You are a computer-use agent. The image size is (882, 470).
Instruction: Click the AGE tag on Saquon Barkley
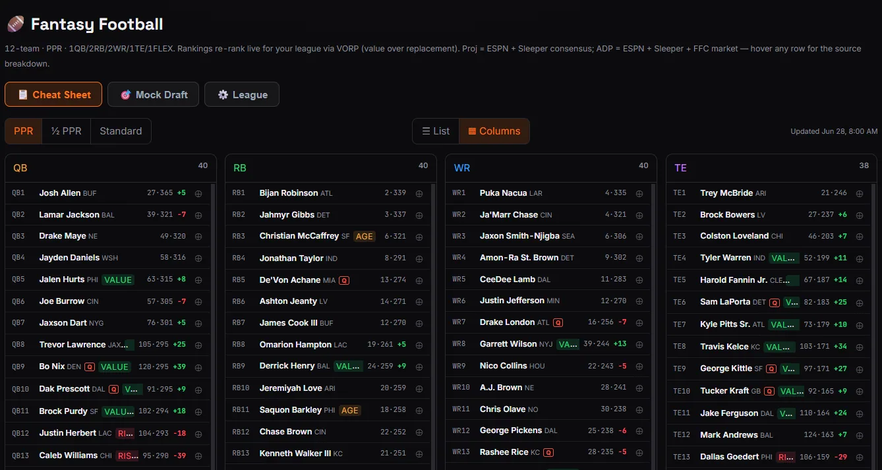tap(350, 410)
